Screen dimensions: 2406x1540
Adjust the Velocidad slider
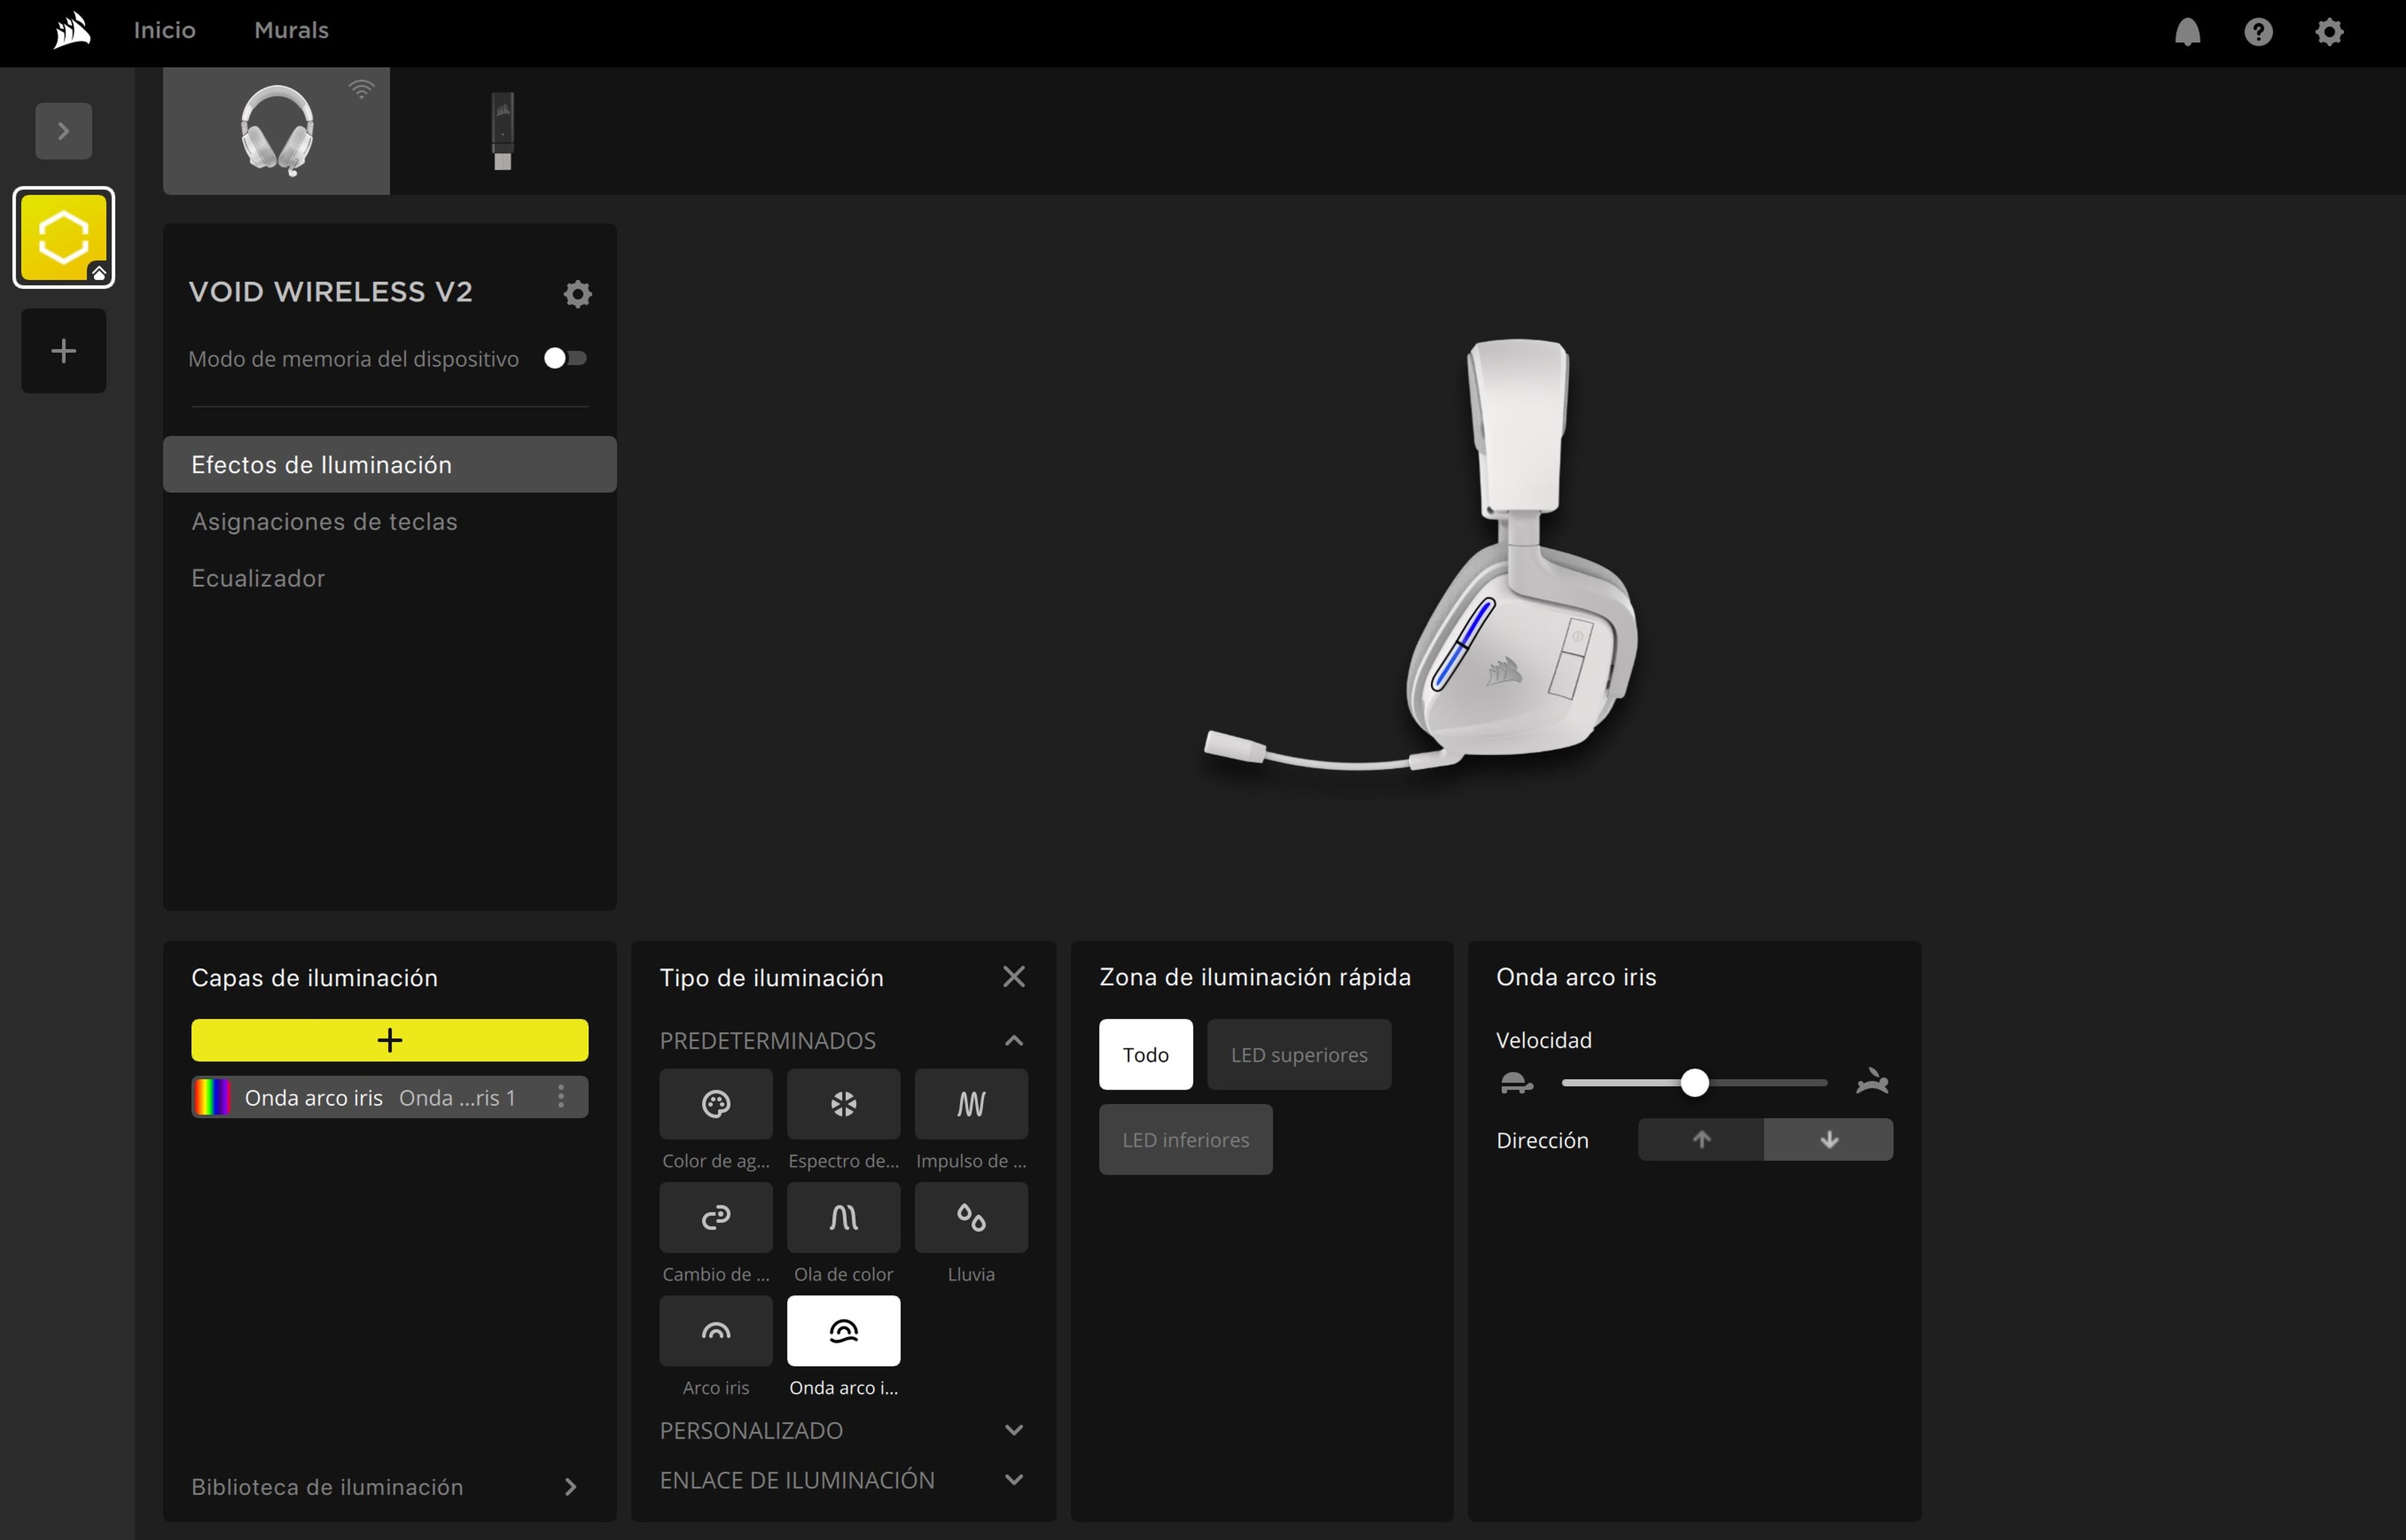[x=1693, y=1082]
